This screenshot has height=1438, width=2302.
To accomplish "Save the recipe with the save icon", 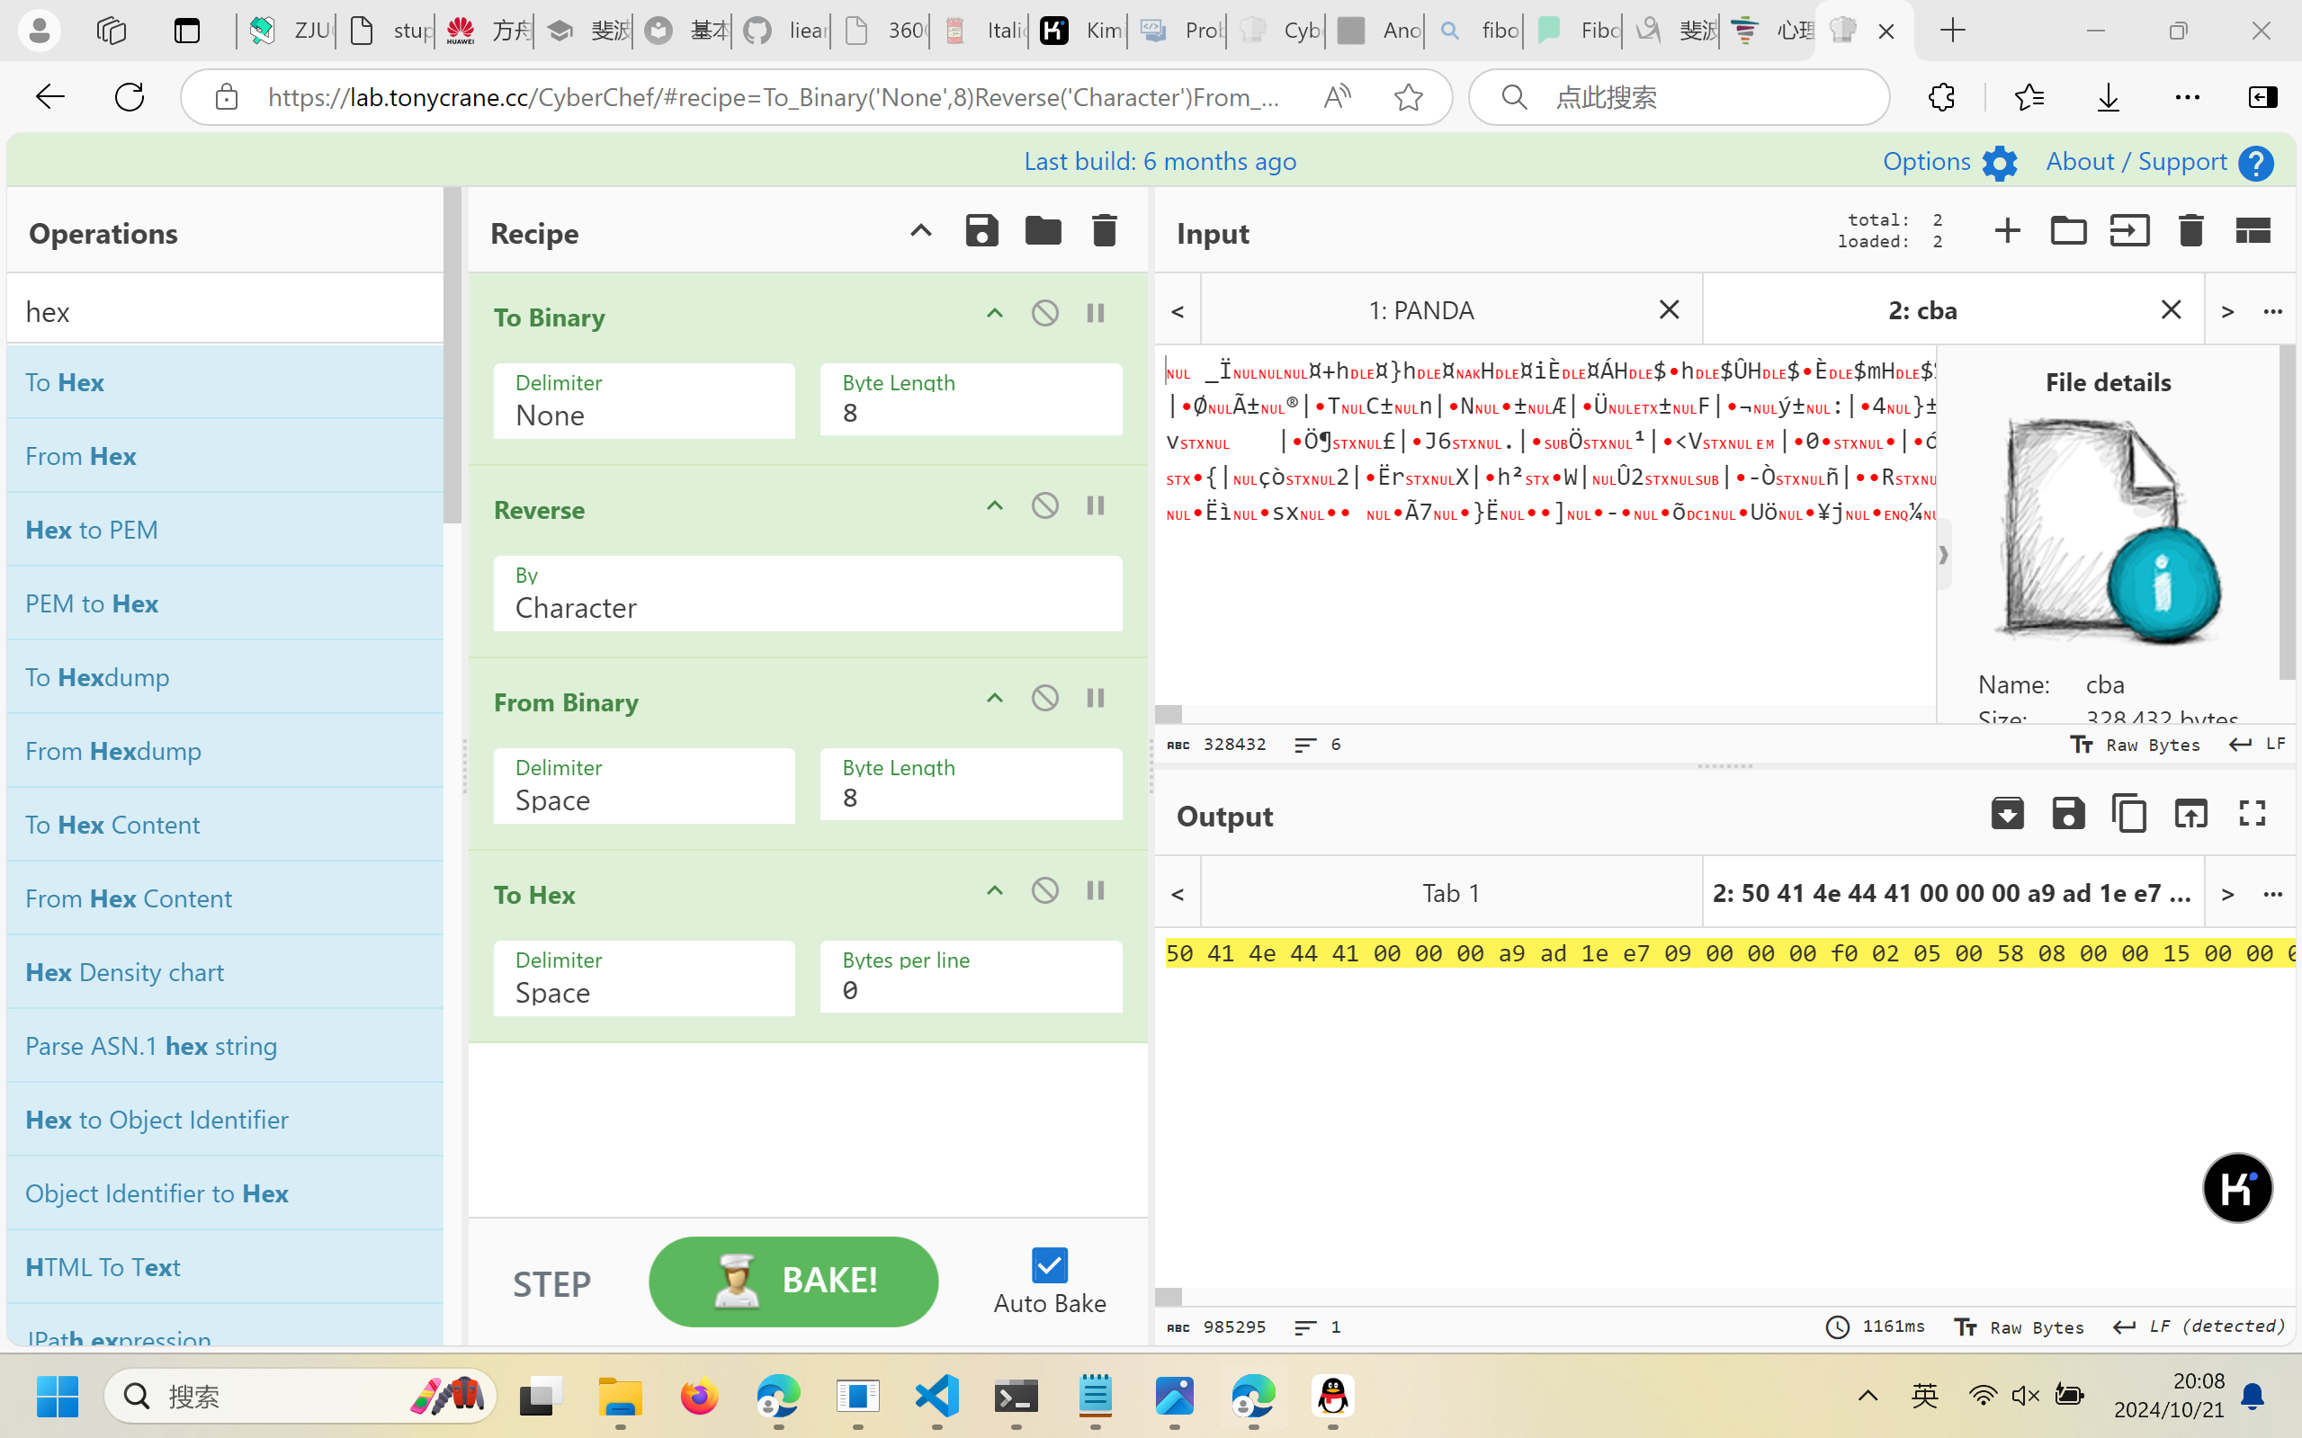I will coord(981,231).
